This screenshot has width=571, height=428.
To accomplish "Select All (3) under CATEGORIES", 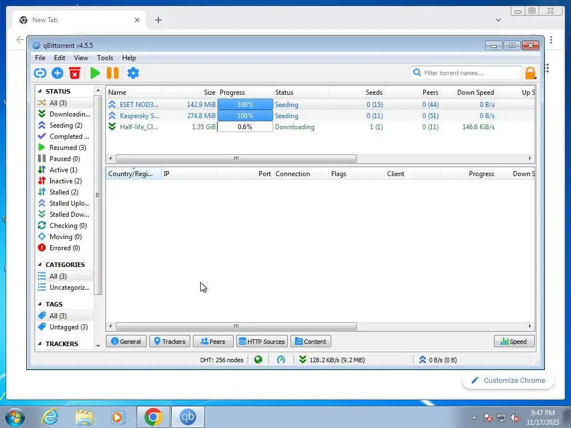I will click(65, 276).
